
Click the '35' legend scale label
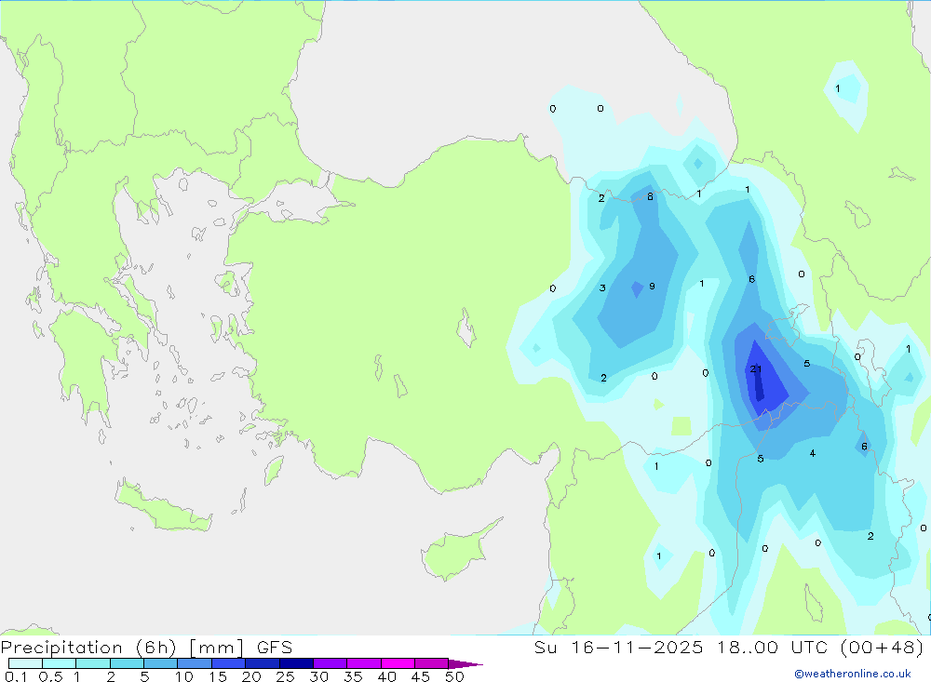(353, 676)
